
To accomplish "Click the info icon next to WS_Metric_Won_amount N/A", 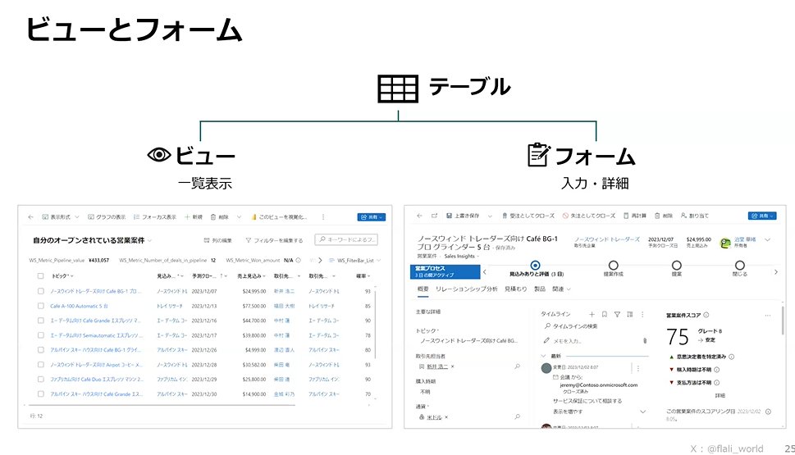I will (298, 260).
